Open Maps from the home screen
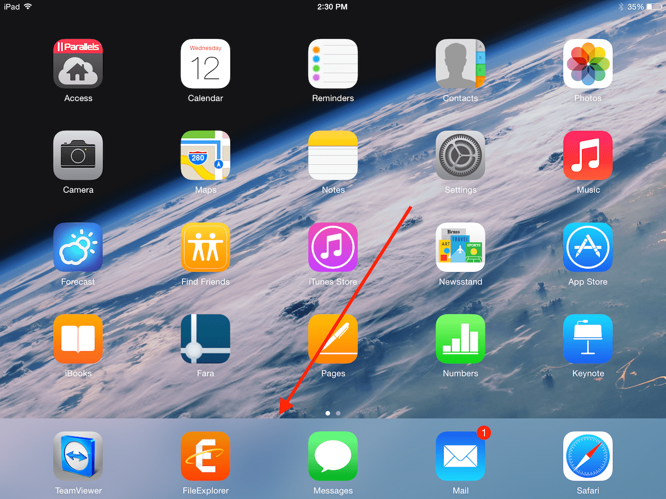666x499 pixels. (x=205, y=155)
